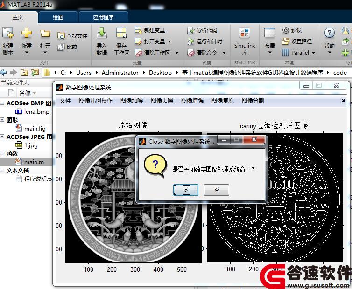352x289 pixels.
Task: Close the Close confirmation dialog
Action: click(254, 139)
